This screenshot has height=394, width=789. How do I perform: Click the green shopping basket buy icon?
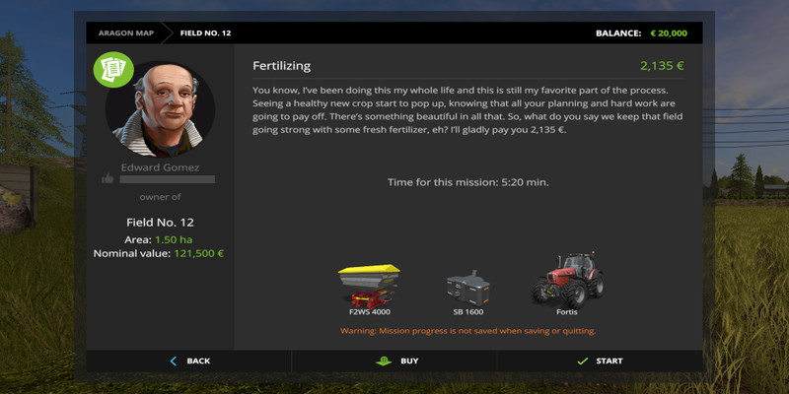[x=384, y=361]
